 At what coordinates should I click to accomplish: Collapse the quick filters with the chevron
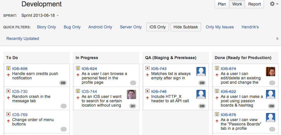point(277,39)
